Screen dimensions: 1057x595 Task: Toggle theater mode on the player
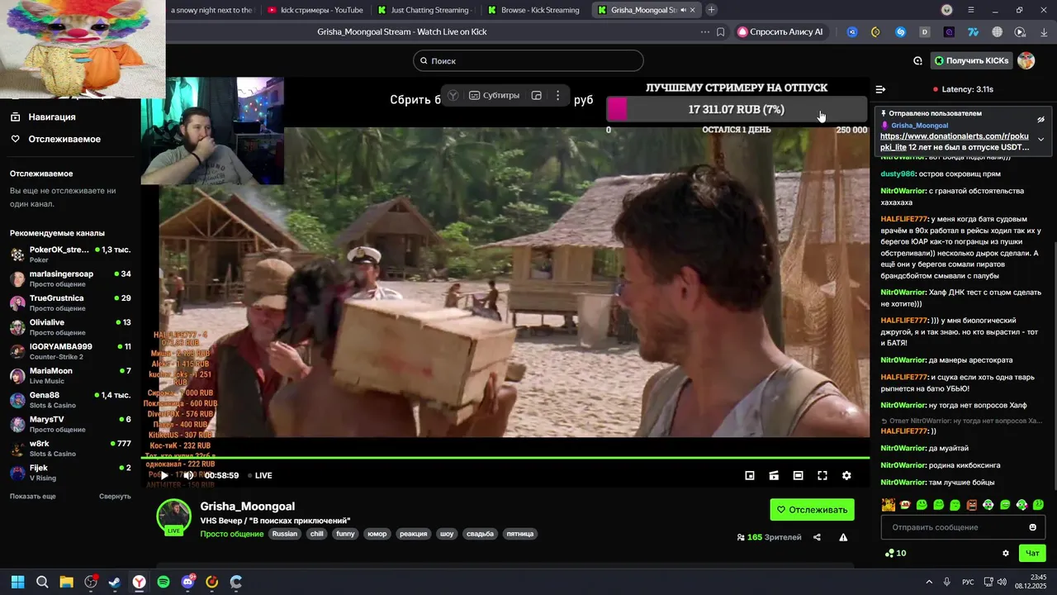pos(798,475)
